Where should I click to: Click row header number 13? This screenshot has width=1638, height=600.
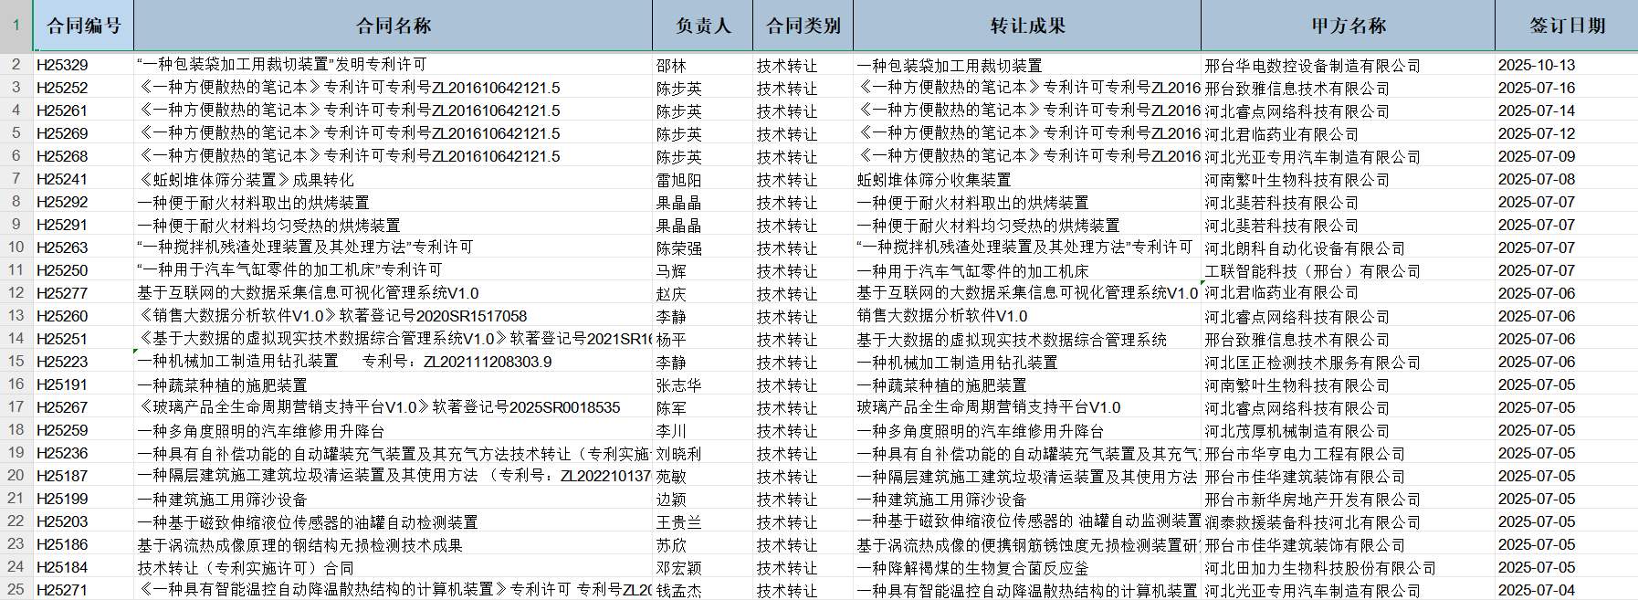(16, 315)
